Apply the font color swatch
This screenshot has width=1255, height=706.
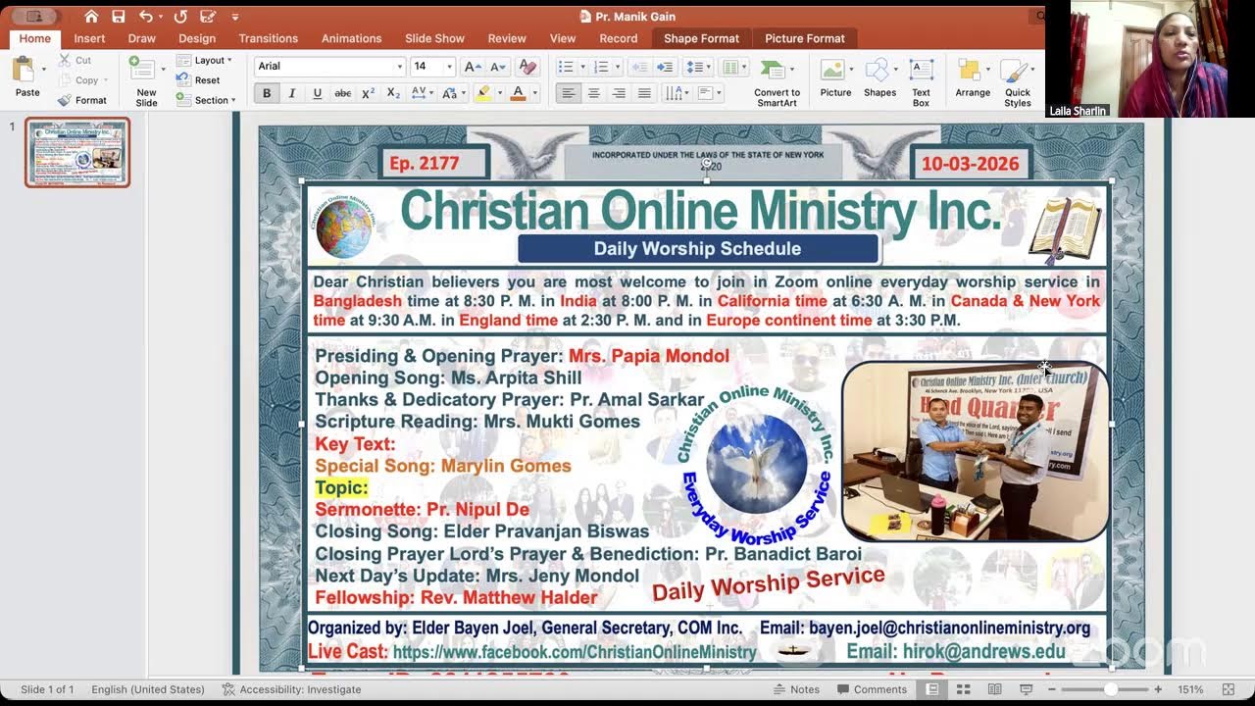[518, 93]
